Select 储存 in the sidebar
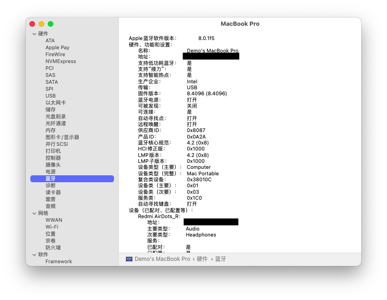The height and width of the screenshot is (300, 387). point(51,110)
